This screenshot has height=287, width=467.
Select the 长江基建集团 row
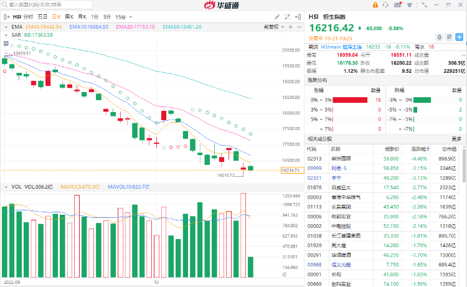[383, 236]
